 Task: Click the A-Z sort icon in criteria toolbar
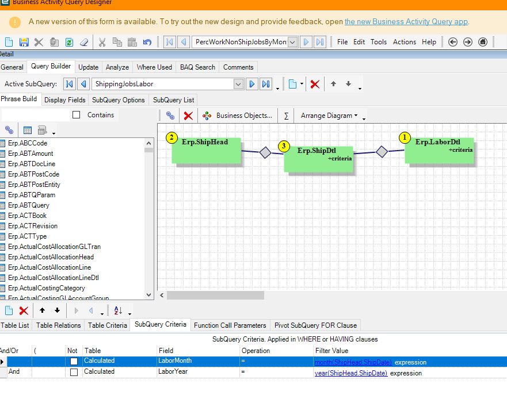[x=118, y=310]
